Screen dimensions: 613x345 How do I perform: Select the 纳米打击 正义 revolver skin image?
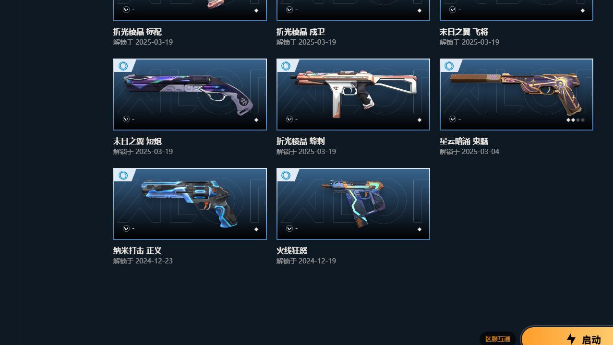[190, 204]
